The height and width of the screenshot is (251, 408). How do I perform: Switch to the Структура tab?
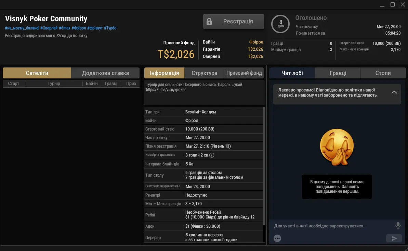click(x=204, y=73)
